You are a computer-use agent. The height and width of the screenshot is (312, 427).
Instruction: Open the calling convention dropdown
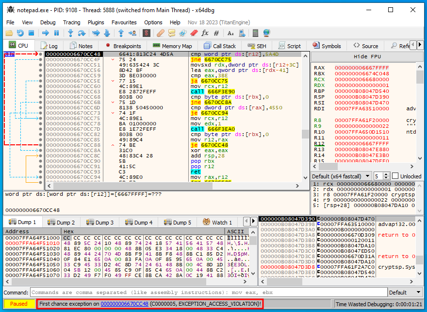(341, 176)
